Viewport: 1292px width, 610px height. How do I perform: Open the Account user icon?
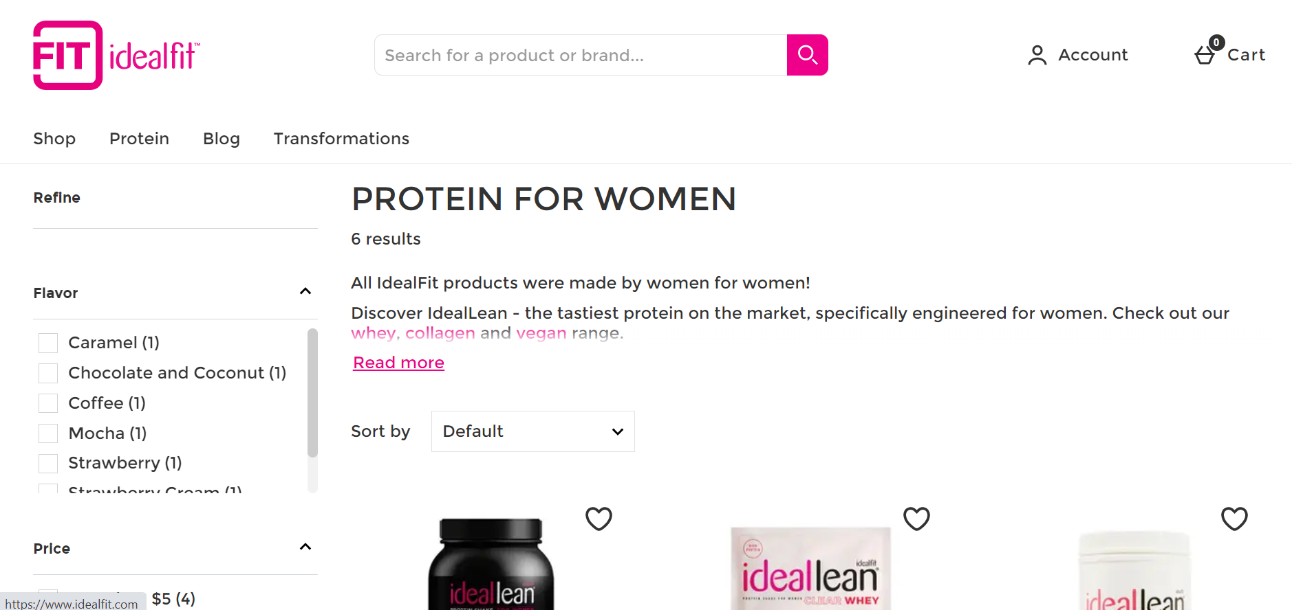tap(1037, 55)
